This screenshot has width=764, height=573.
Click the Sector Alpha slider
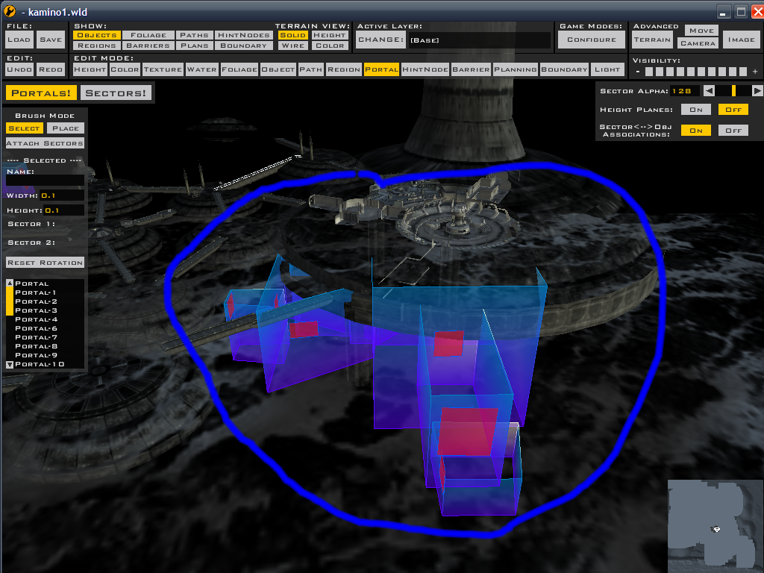point(733,90)
